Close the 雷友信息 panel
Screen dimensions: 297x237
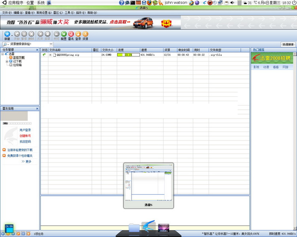[37, 108]
